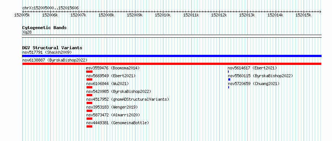Open variant nsv5720659 (Chuang2021) label

coord(254,84)
